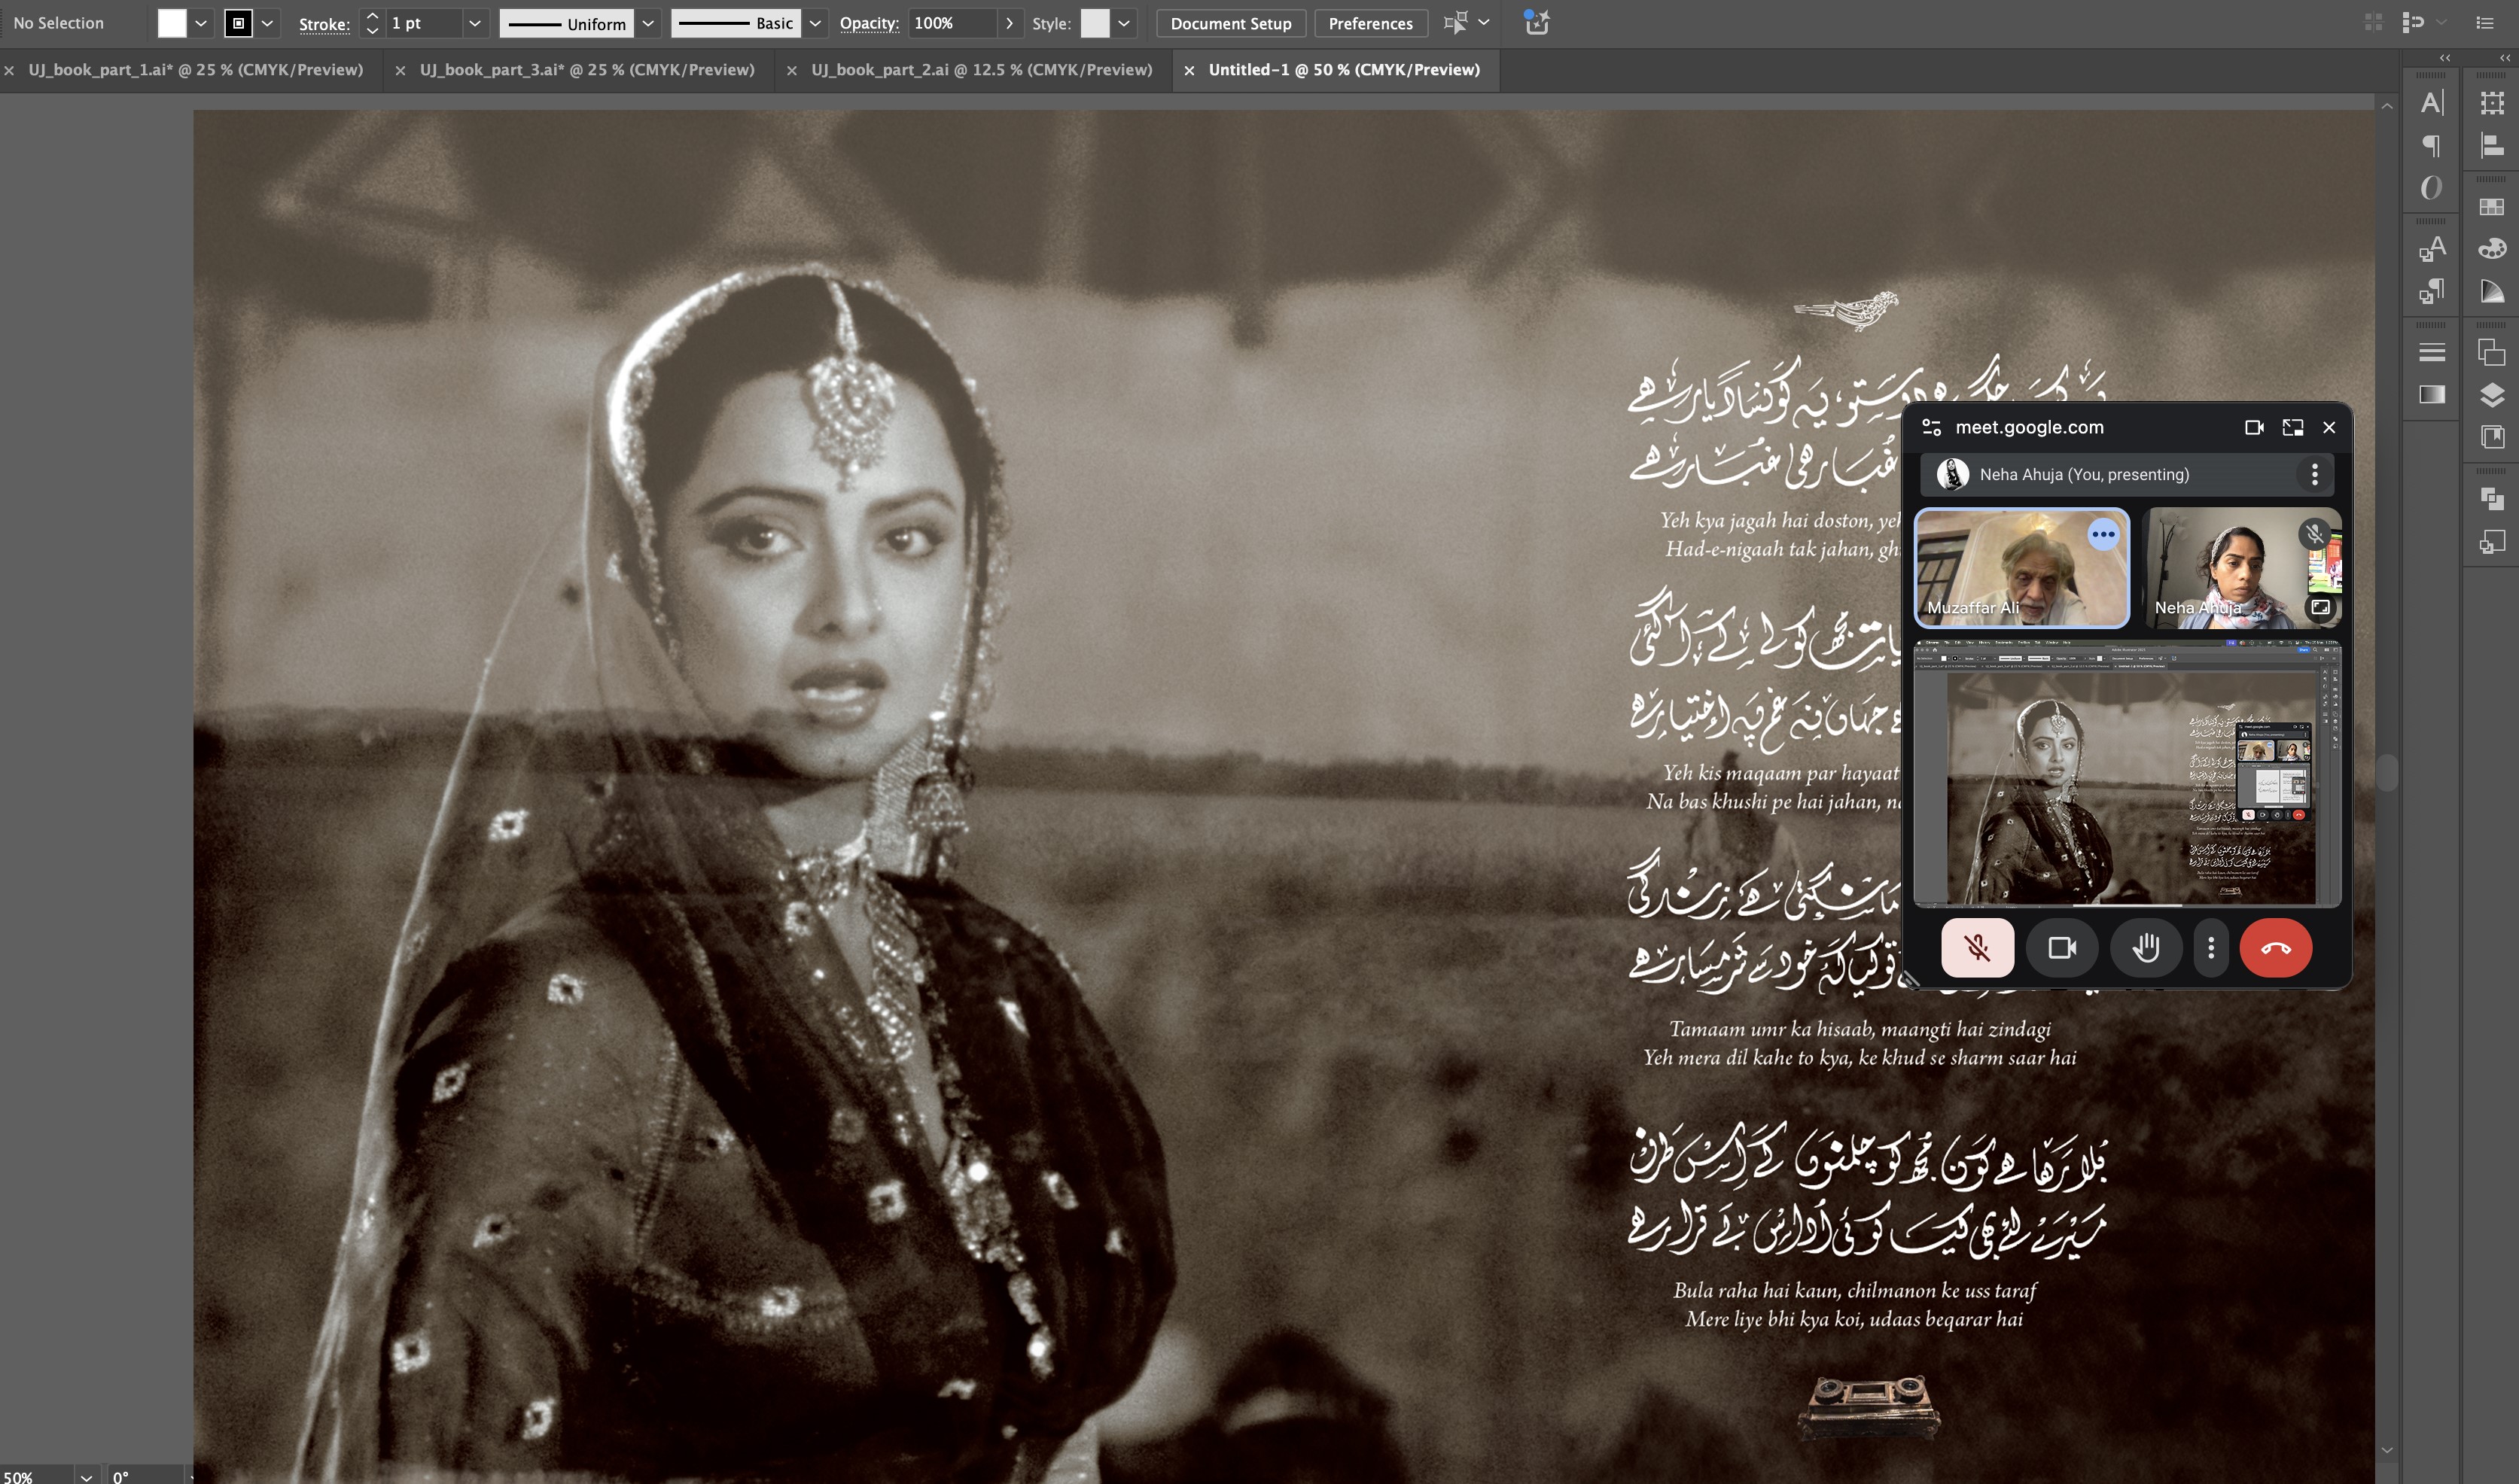Click the Document Setup button

1229,23
